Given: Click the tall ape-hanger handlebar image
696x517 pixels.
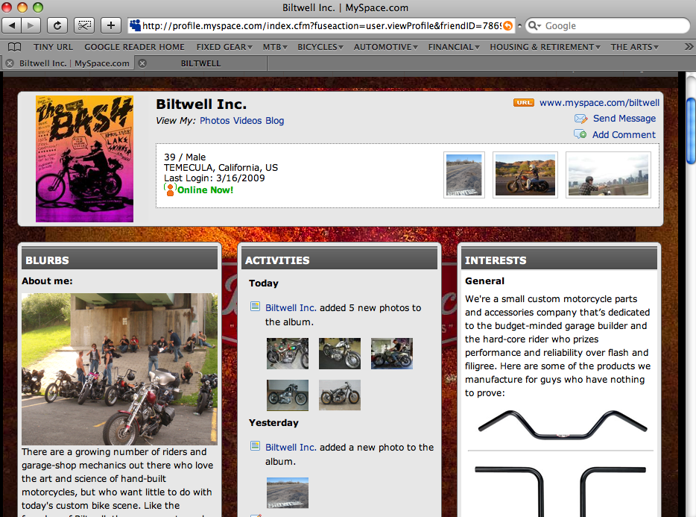Looking at the screenshot, I should click(560, 491).
